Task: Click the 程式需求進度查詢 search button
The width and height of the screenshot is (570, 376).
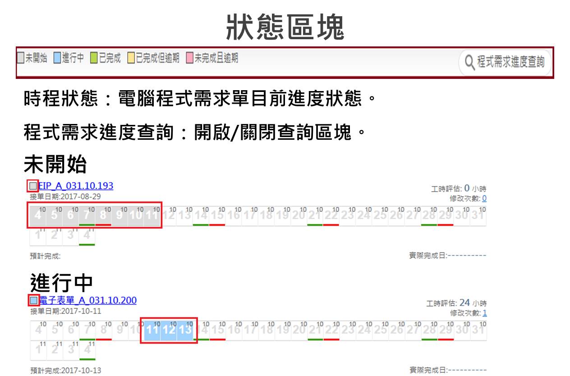Action: coord(505,62)
